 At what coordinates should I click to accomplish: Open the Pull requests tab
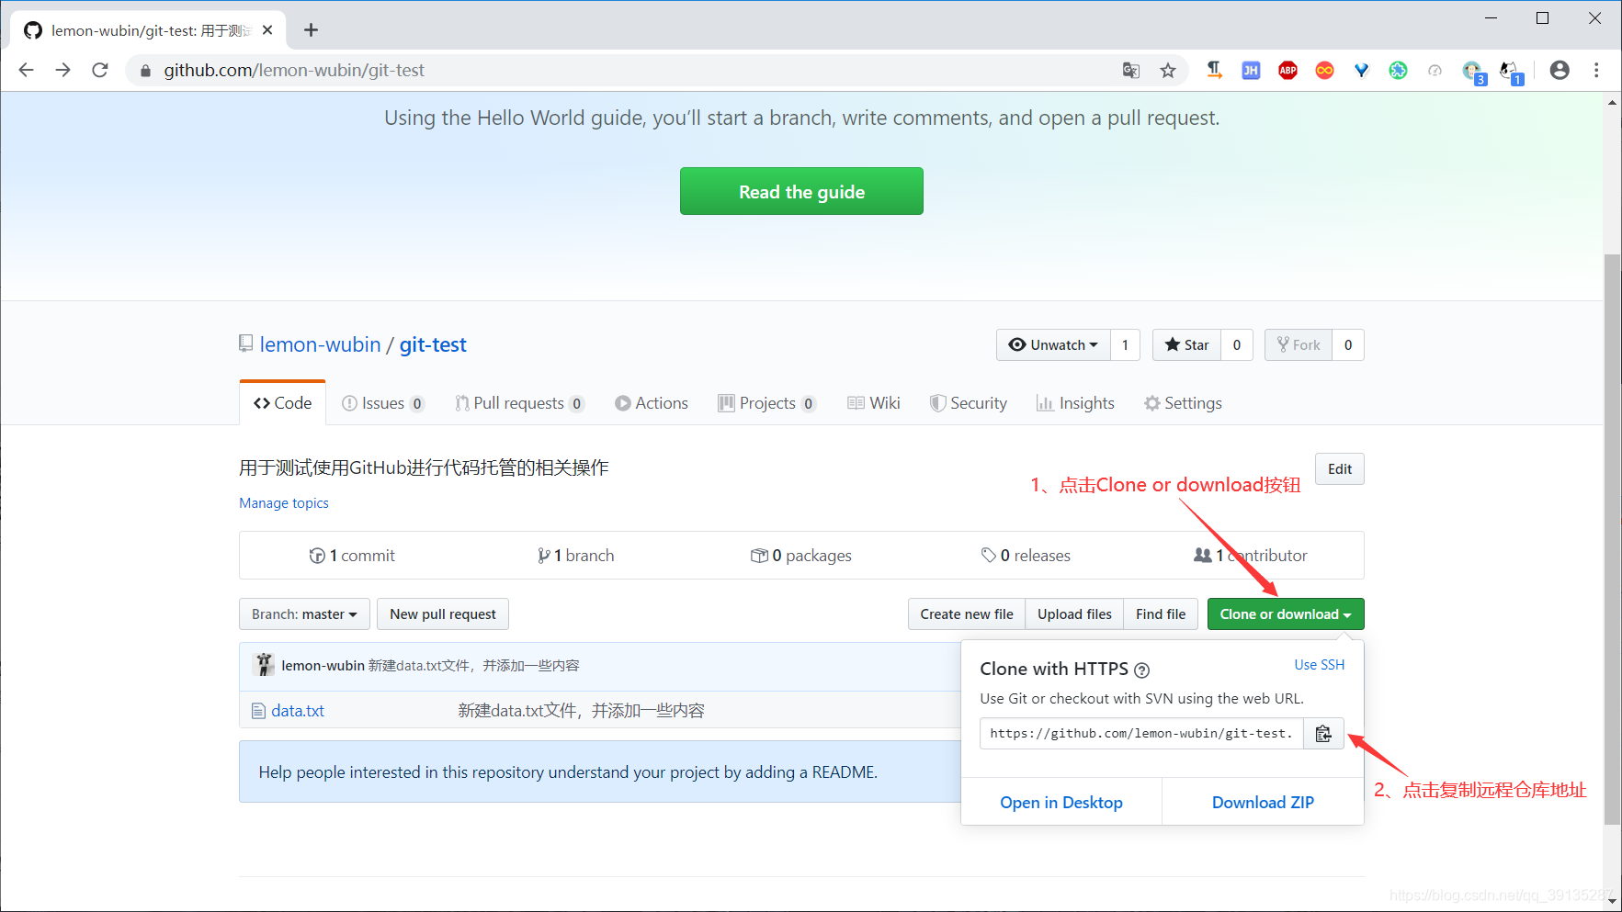tap(519, 403)
